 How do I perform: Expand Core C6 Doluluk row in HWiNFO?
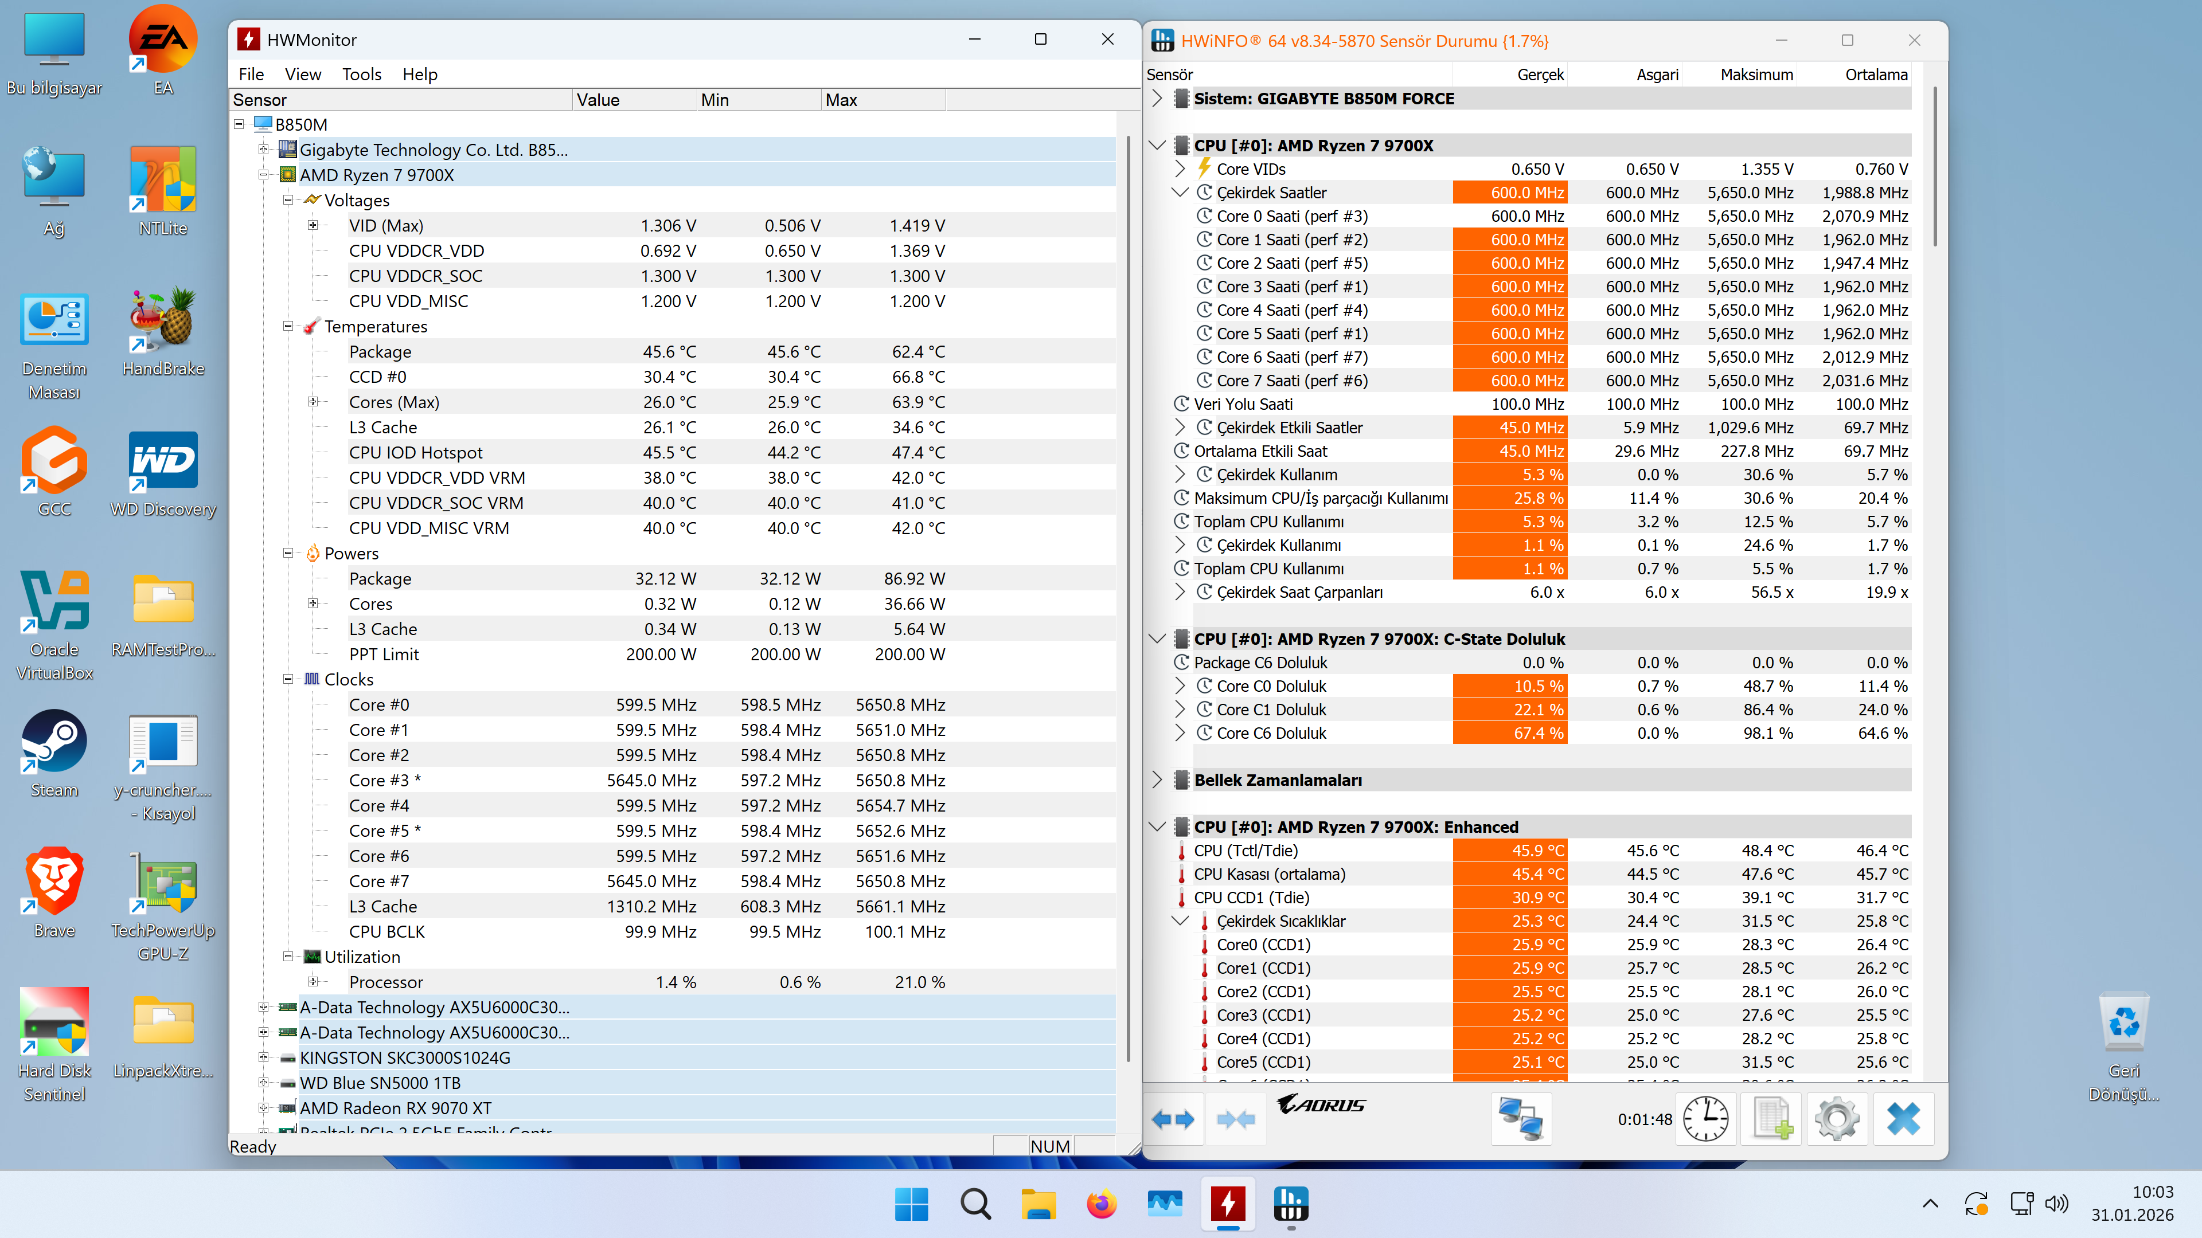[x=1181, y=733]
